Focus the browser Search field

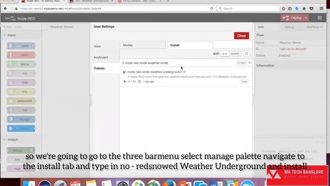pos(249,9)
